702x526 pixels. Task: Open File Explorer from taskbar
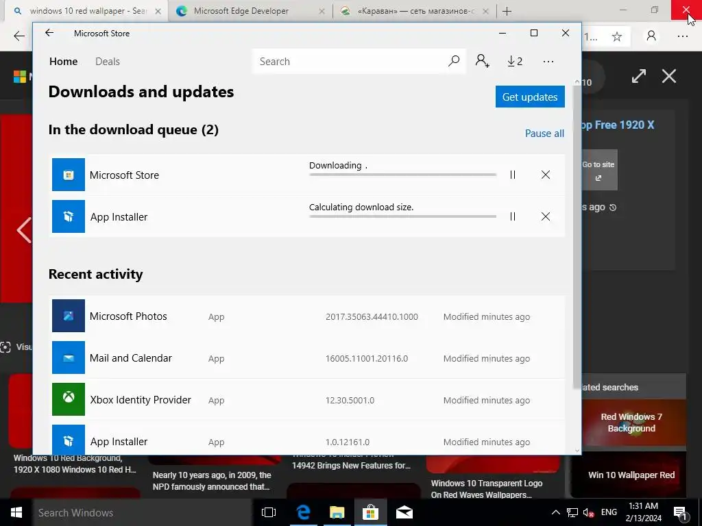[x=337, y=512]
